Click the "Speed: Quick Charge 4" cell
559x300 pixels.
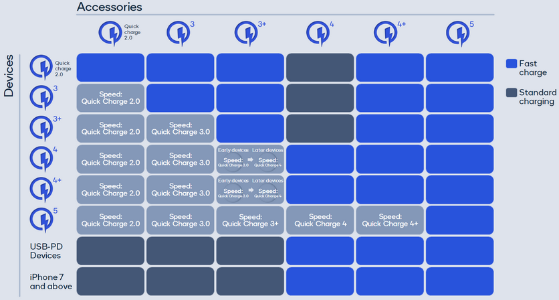pos(320,220)
